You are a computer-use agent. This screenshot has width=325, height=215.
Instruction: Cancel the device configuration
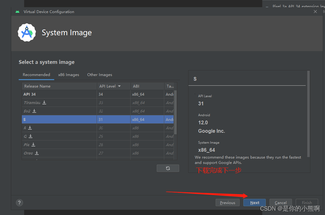(281, 203)
